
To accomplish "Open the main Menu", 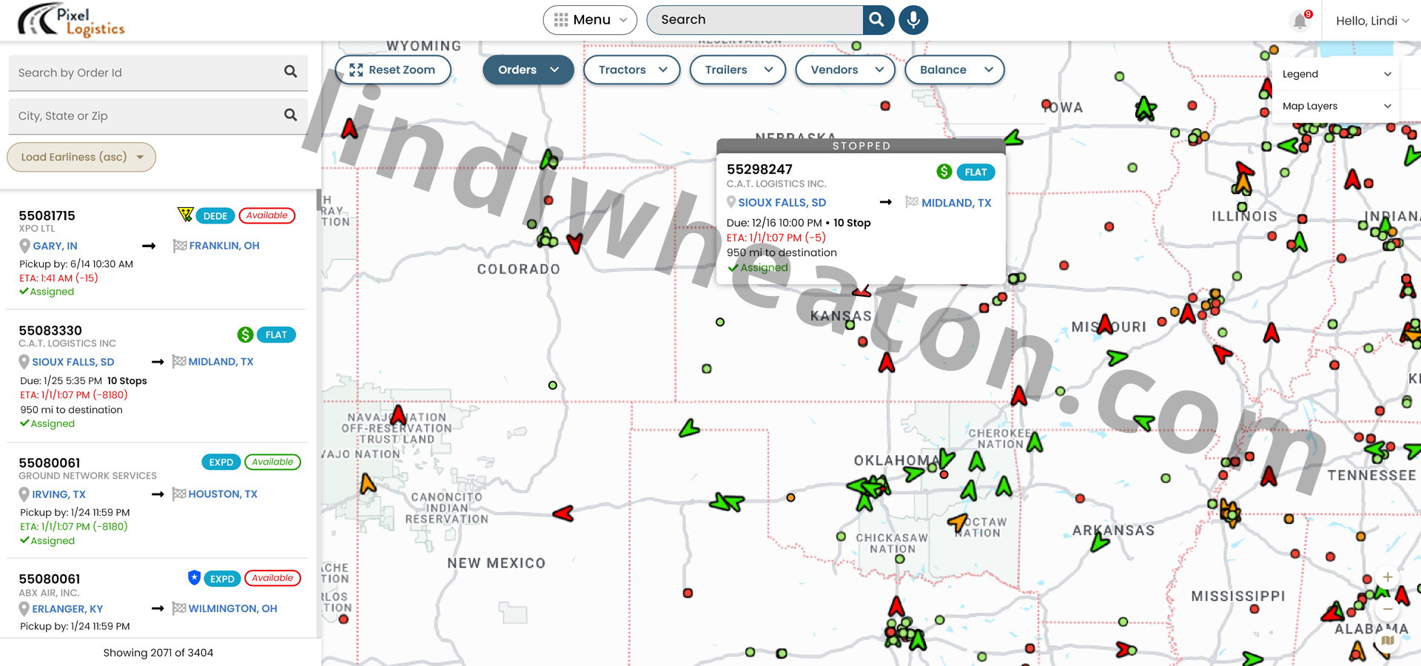I will point(590,20).
